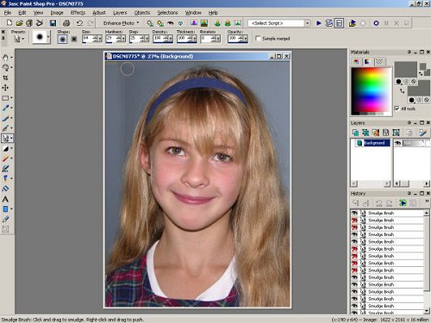Select the Pen tool
This screenshot has height=323, width=431.
pos(5,219)
